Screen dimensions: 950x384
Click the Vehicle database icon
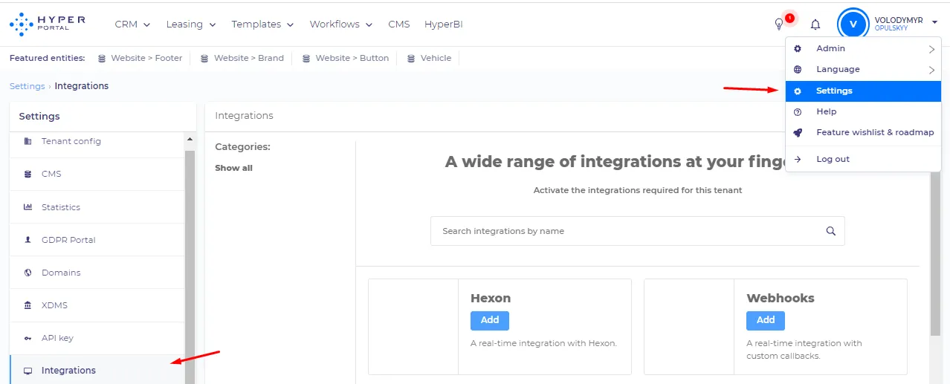[411, 58]
